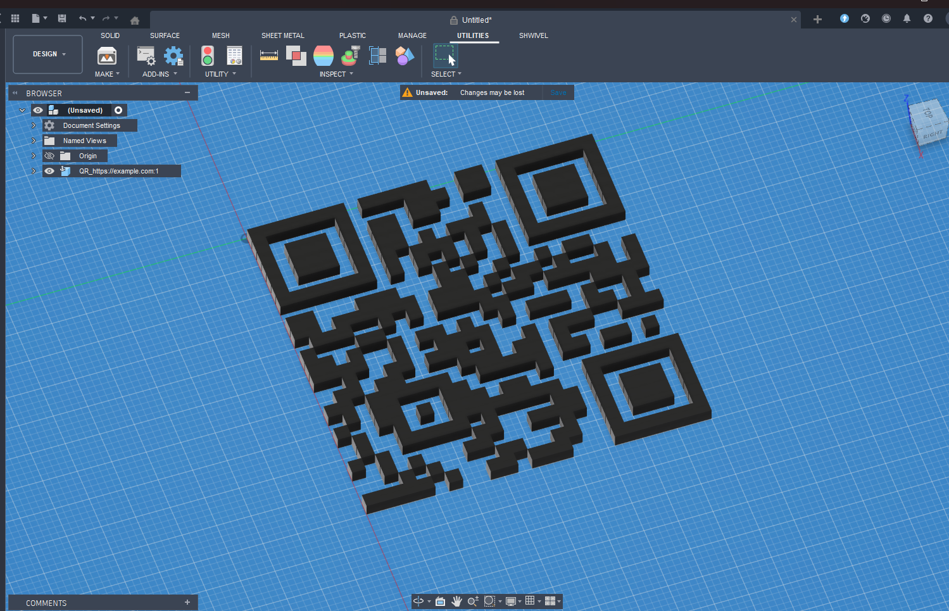The image size is (949, 611).
Task: Click the Fit zoom-window tool
Action: (x=489, y=601)
